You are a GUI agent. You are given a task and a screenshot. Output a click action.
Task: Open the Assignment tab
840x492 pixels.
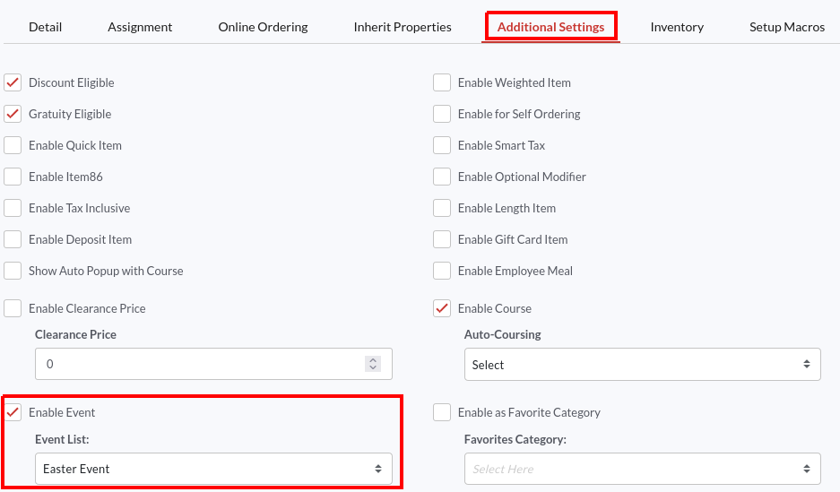140,27
